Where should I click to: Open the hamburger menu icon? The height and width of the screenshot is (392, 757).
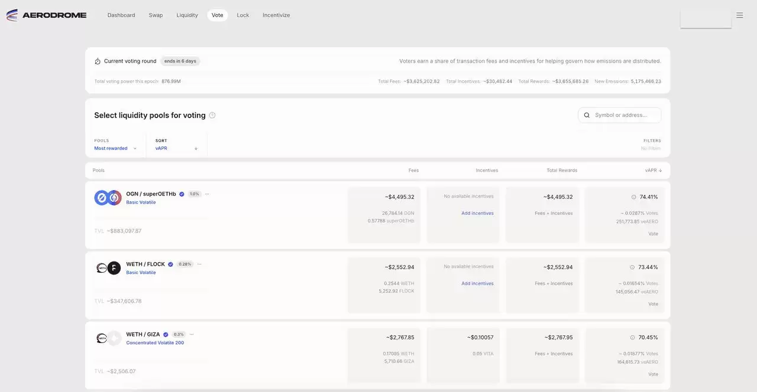point(739,15)
